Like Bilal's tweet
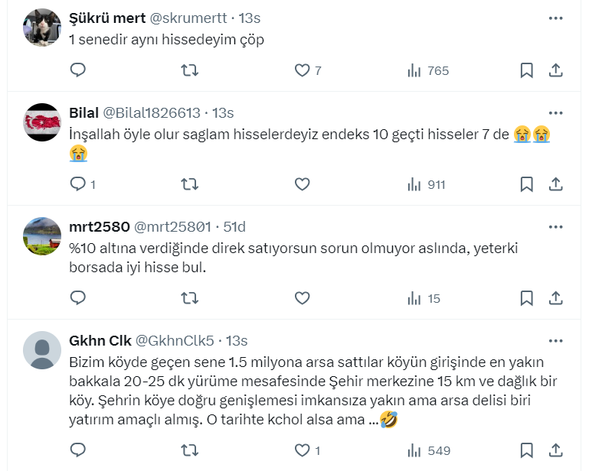589x471 pixels. [x=302, y=184]
